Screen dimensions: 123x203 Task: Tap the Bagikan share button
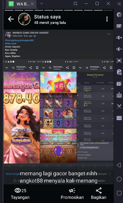[99, 193]
